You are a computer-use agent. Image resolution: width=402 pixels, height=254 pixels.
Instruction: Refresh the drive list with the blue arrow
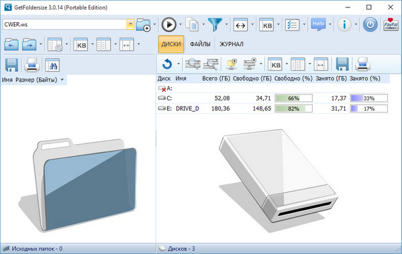pos(167,64)
